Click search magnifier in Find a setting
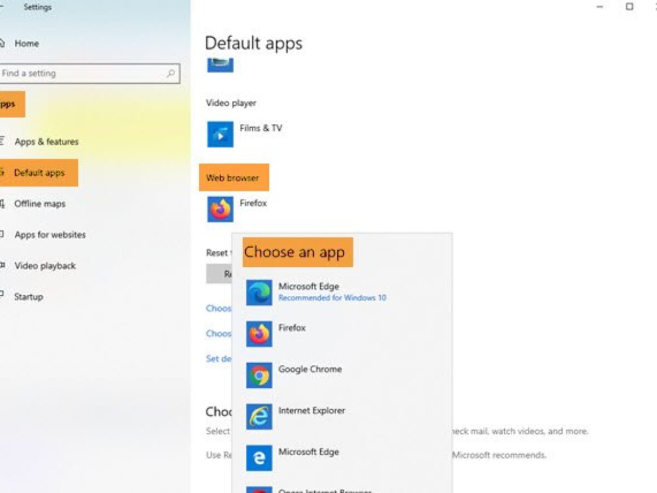Screen dimensions: 657x493 (x=171, y=73)
